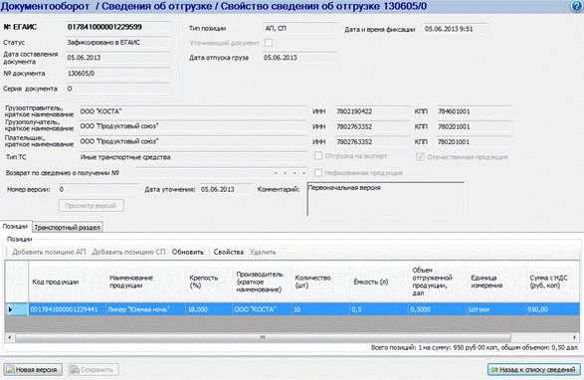Click the Ёмкость (л) column header
This screenshot has width=584, height=380.
click(379, 283)
